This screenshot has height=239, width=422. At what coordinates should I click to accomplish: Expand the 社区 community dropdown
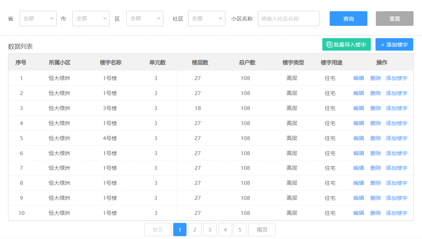point(207,19)
